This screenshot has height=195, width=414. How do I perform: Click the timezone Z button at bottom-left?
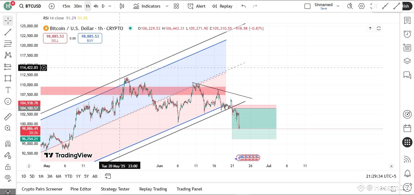pyautogui.click(x=29, y=166)
